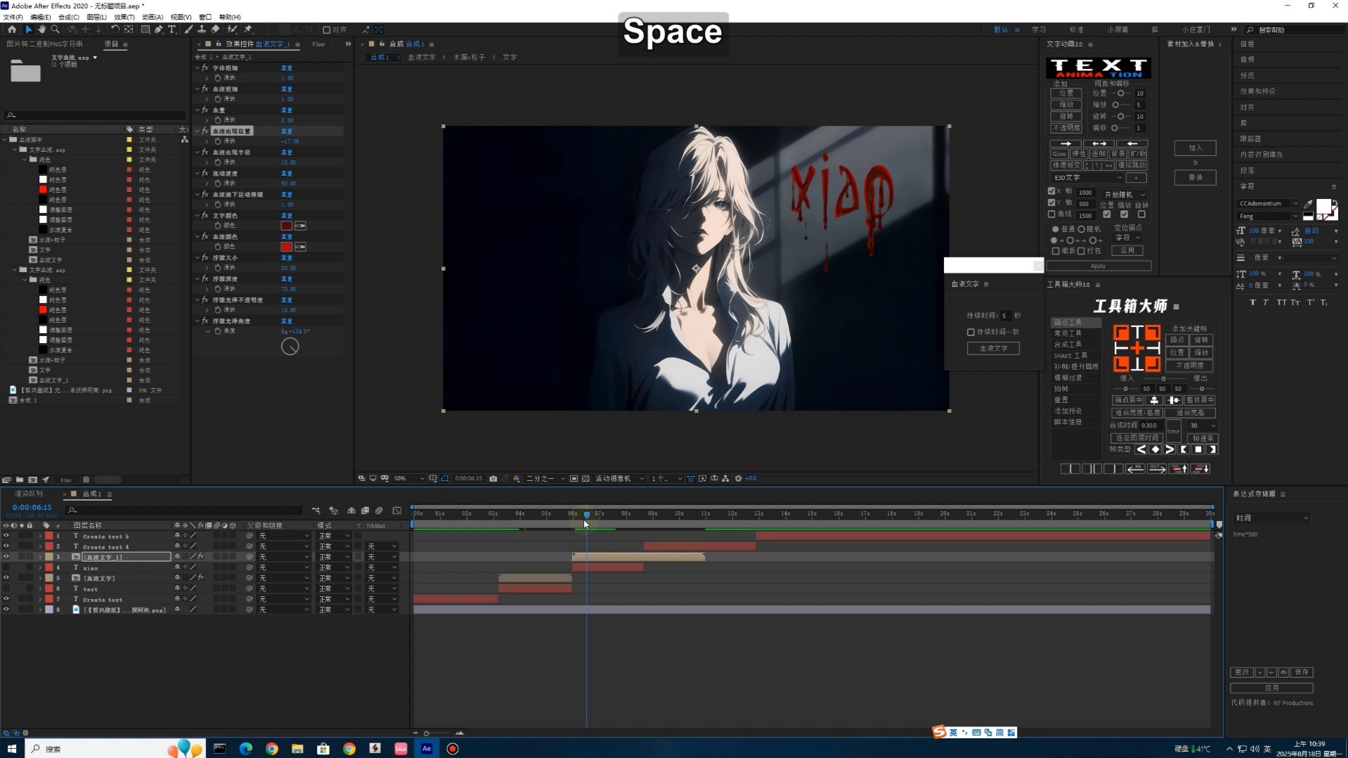Expand layer 4 xiao properties
The image size is (1348, 758).
point(40,567)
